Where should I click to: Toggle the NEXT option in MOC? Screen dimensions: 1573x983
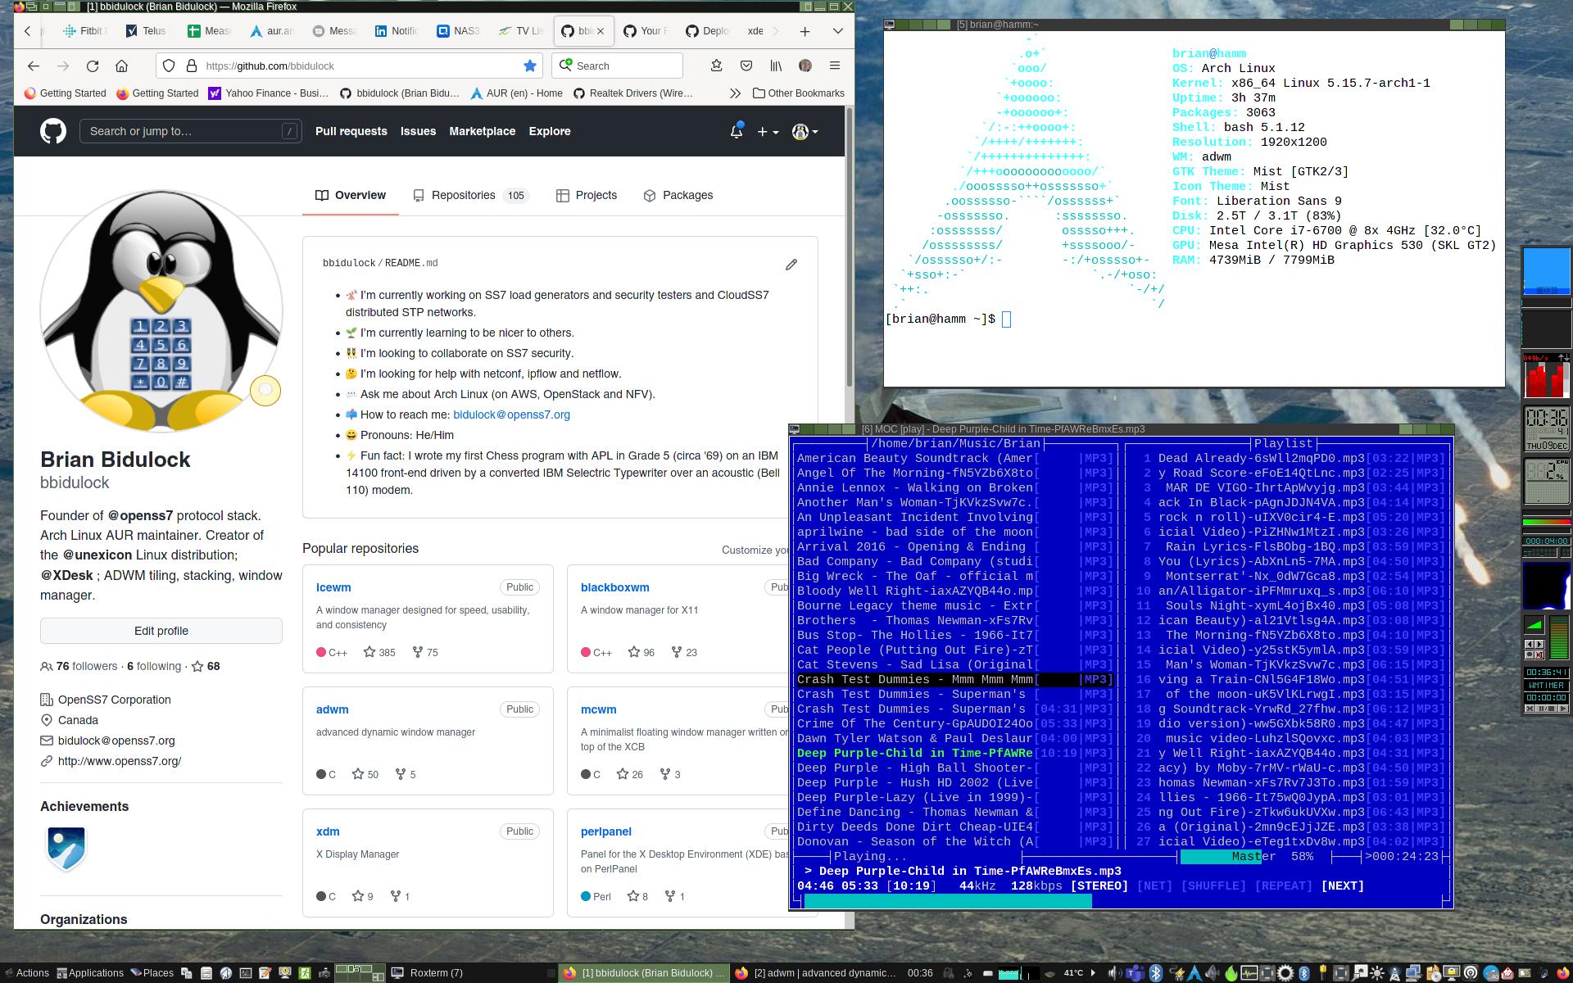click(x=1342, y=886)
